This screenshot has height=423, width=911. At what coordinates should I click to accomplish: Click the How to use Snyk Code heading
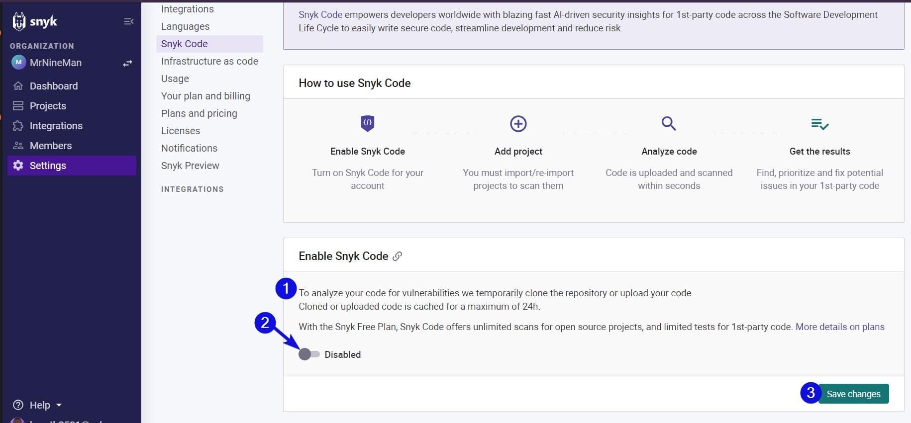point(355,83)
